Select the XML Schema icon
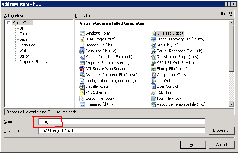The height and width of the screenshot is (153, 239). pos(82,92)
